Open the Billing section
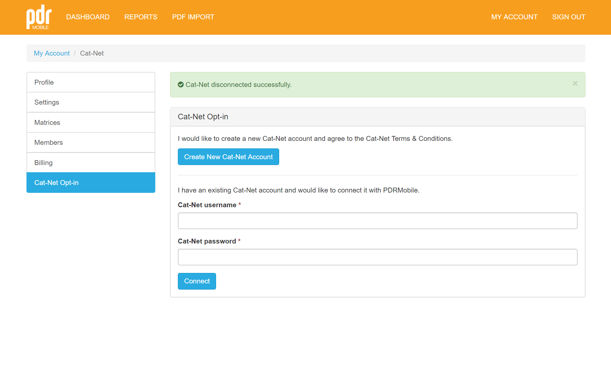 (x=91, y=163)
